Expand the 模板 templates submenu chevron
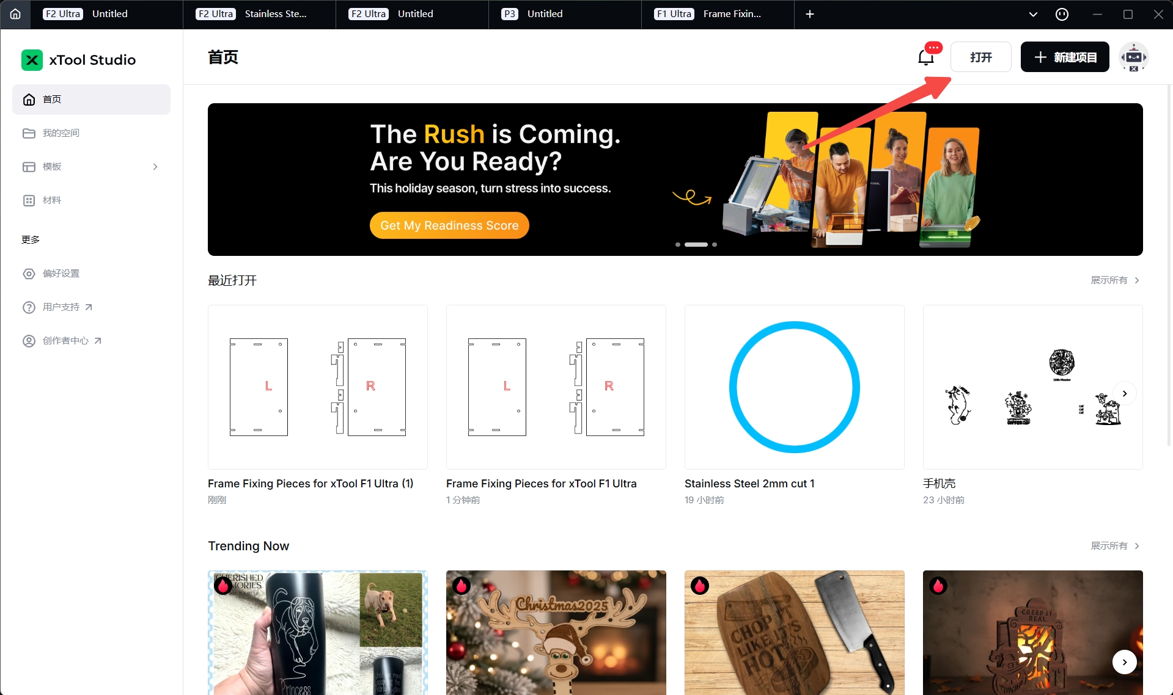 click(x=155, y=167)
